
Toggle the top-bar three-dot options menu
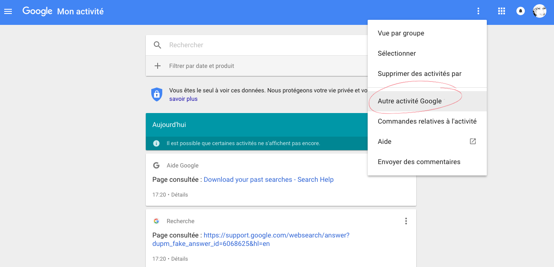pos(478,11)
